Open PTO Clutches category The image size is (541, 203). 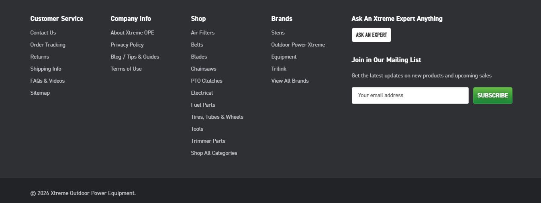[x=206, y=81]
